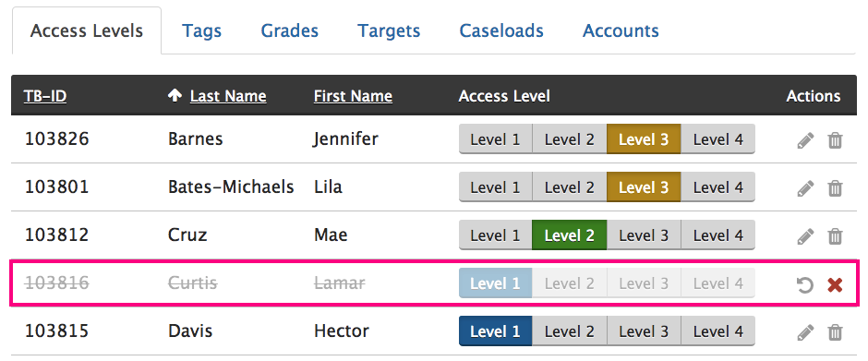
Task: Set Bates-Michaels to Level 1
Action: [x=496, y=187]
